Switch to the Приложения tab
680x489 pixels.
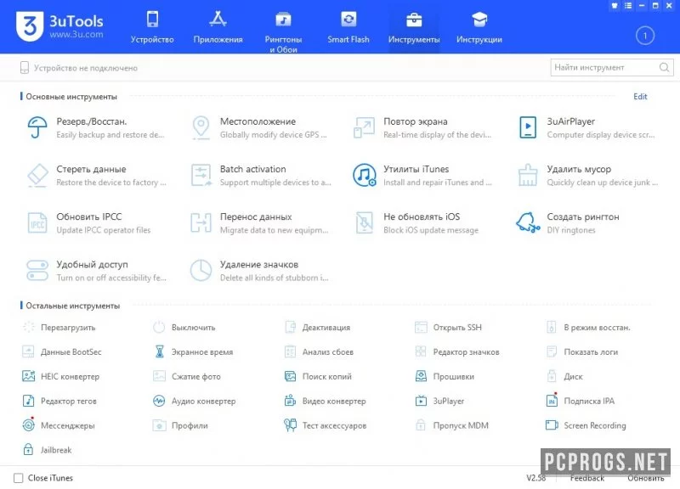[218, 27]
